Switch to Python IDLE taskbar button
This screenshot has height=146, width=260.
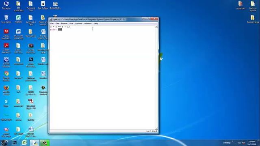tap(35, 143)
